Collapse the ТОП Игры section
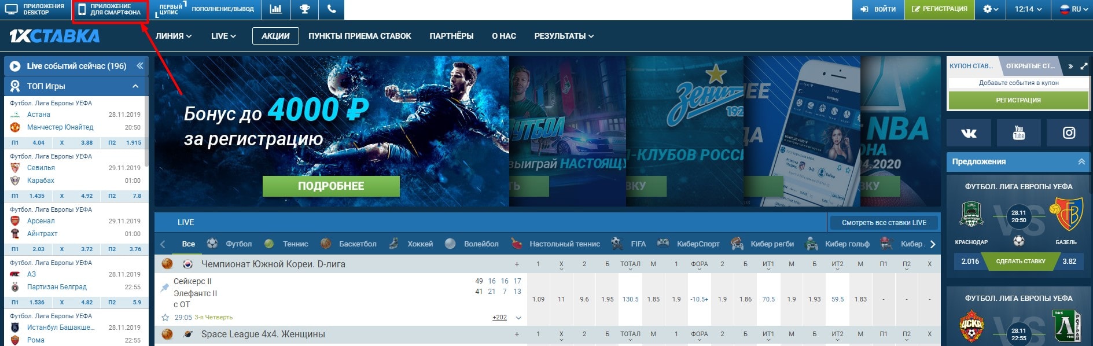This screenshot has height=346, width=1093. [135, 86]
